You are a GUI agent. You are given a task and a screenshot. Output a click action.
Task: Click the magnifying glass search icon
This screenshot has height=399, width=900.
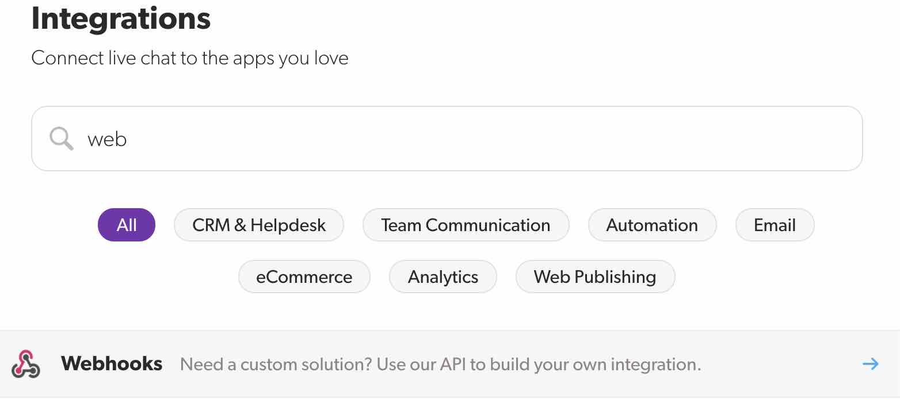tap(60, 138)
